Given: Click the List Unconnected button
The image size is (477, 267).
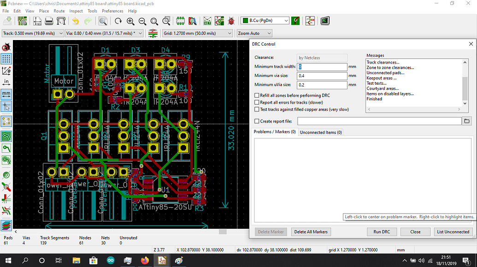Looking at the screenshot, I should click(x=453, y=232).
